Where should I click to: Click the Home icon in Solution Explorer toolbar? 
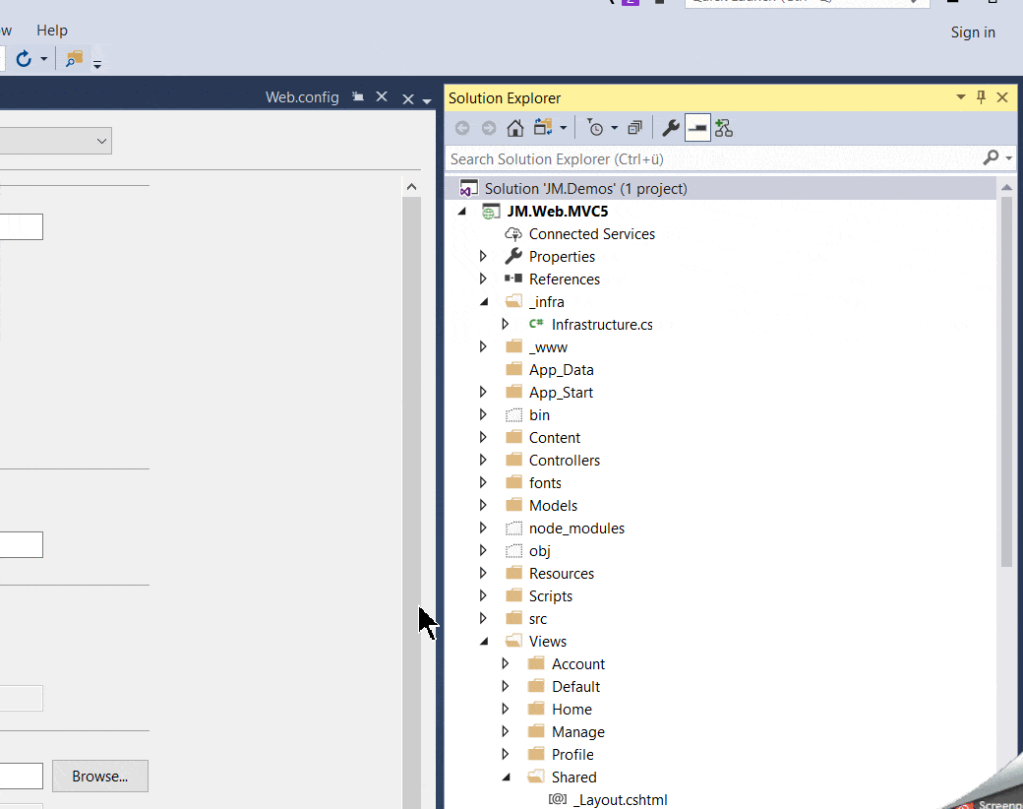click(x=514, y=128)
